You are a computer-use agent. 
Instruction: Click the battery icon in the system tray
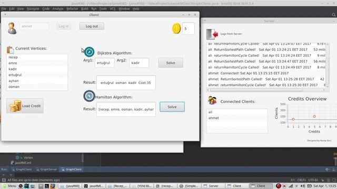tap(310, 186)
